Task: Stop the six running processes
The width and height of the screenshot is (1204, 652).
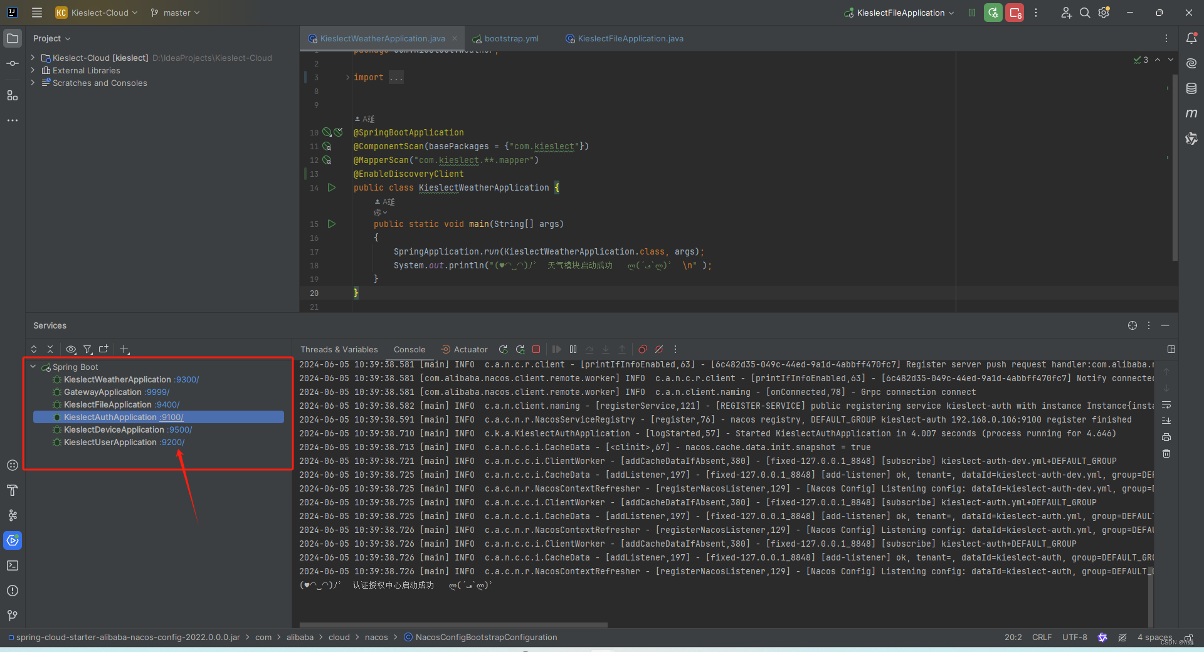Action: (x=1015, y=13)
